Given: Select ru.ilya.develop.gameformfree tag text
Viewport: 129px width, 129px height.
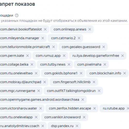Looking at the screenshot, I should click(x=96, y=56).
